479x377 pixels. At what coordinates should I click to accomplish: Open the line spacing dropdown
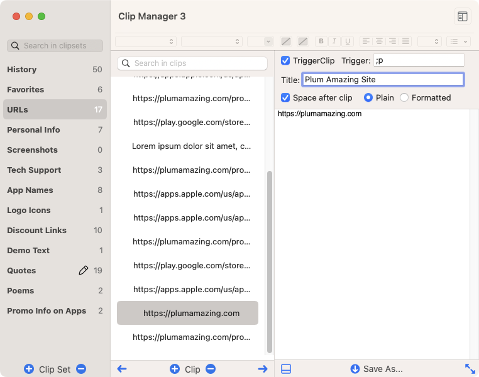tap(429, 41)
